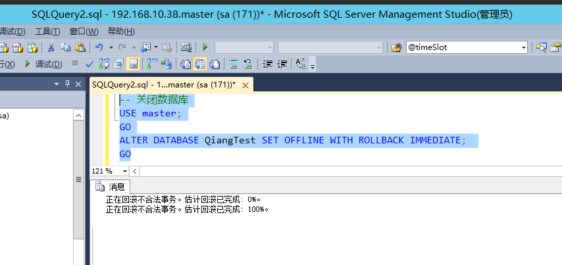Image resolution: width=562 pixels, height=265 pixels.
Task: Open the 帮助(H) menu
Action: [120, 31]
